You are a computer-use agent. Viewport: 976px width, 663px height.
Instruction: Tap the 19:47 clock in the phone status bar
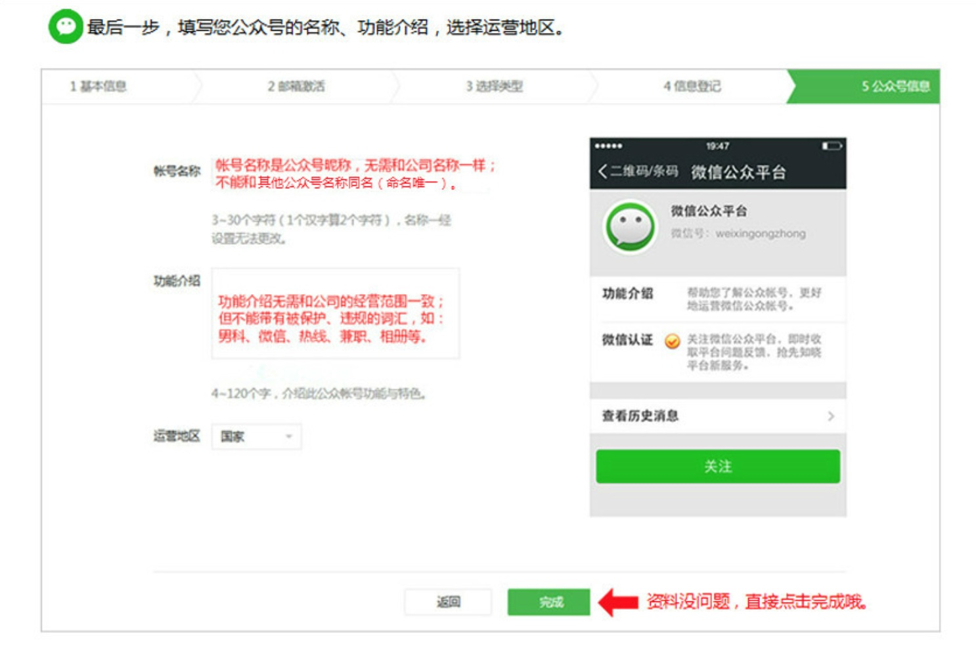(x=718, y=146)
